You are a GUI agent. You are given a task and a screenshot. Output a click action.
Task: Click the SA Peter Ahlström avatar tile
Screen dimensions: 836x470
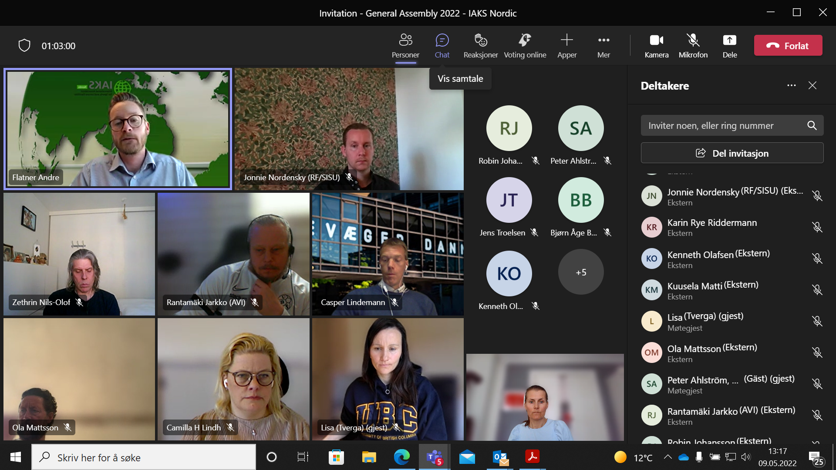tap(581, 128)
